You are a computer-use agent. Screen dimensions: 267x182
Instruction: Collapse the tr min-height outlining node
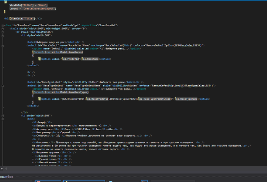point(2,32)
